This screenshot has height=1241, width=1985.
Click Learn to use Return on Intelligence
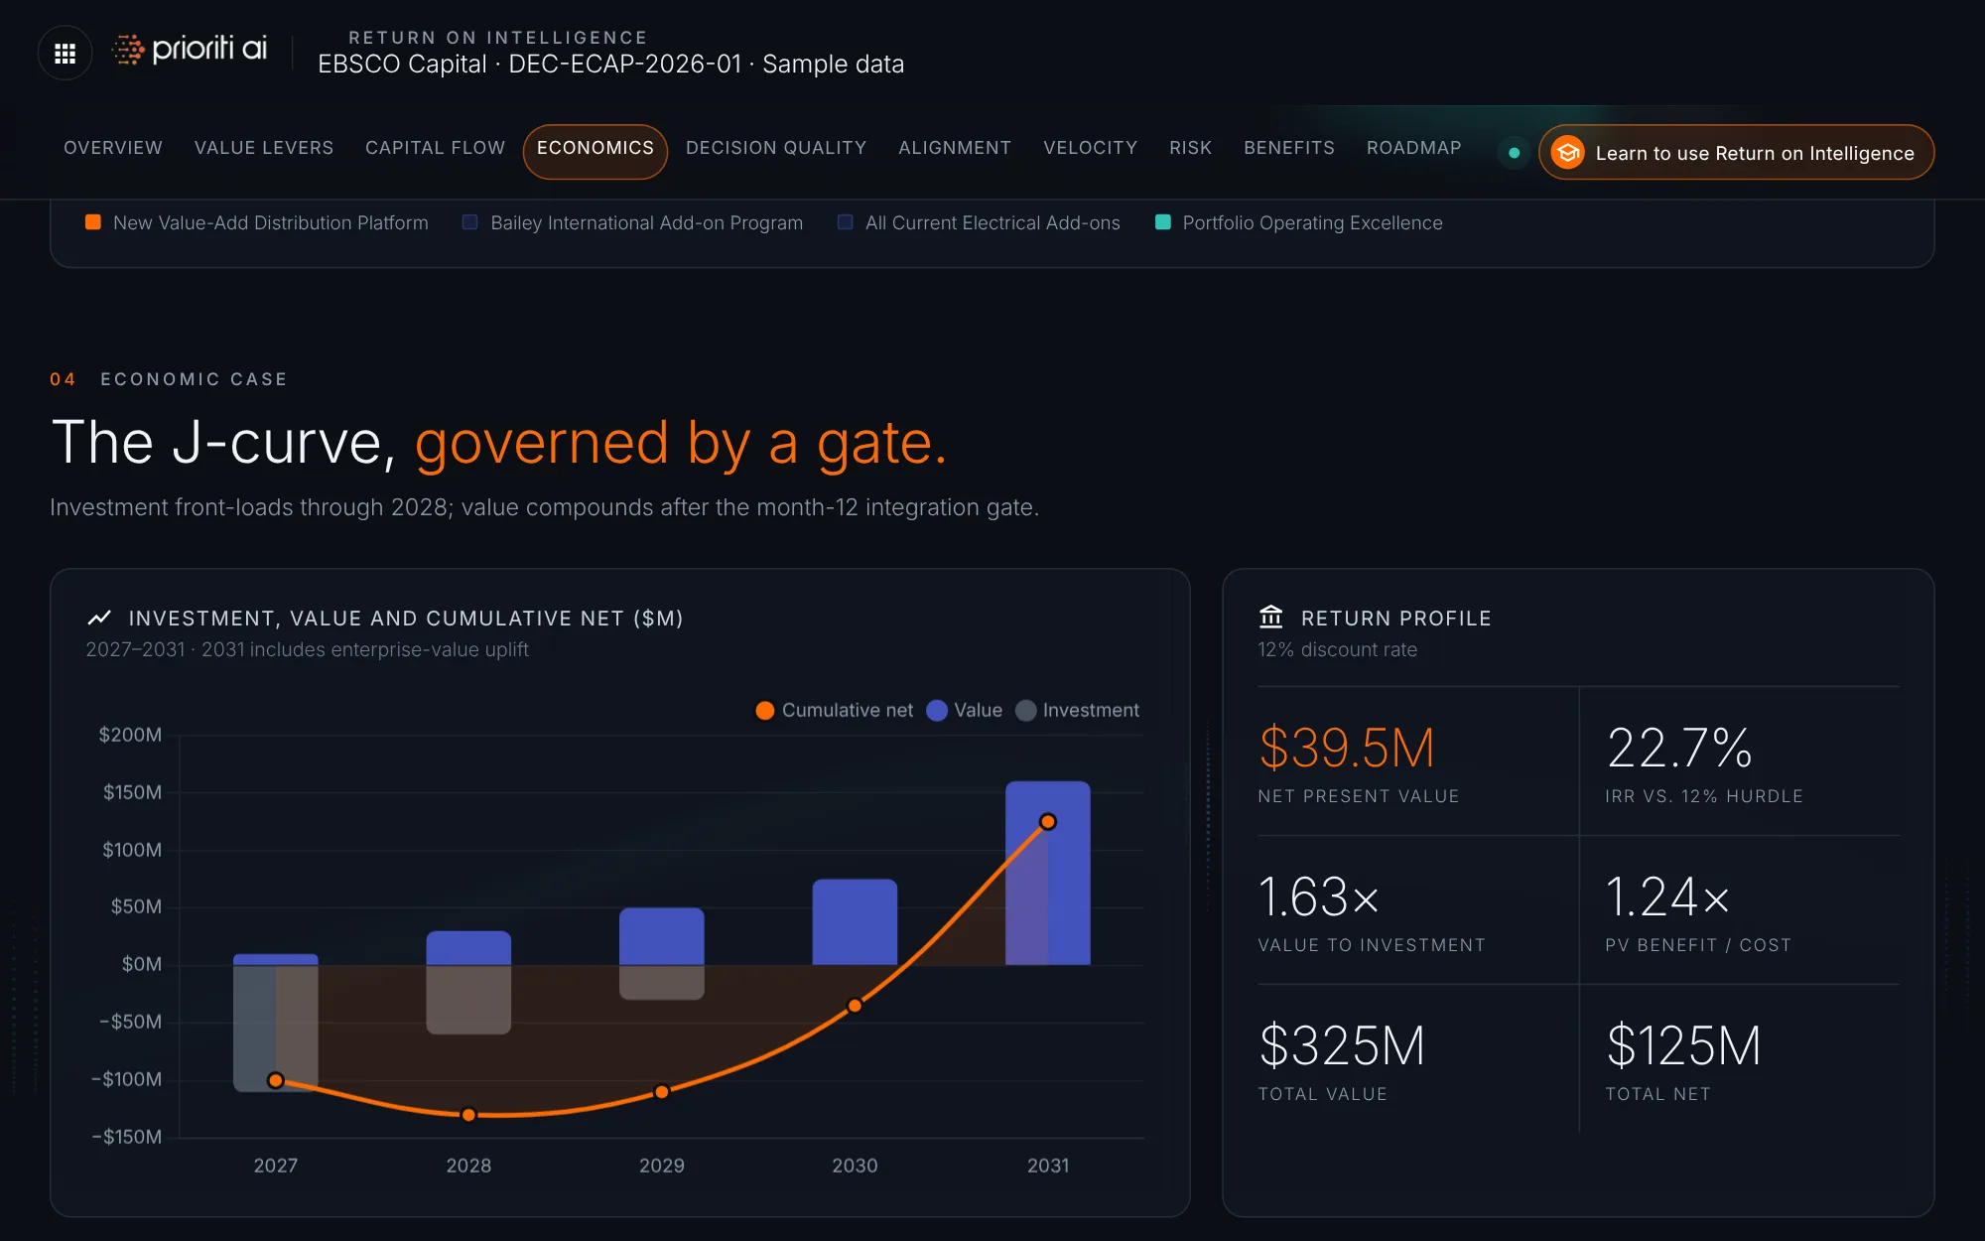(1736, 152)
